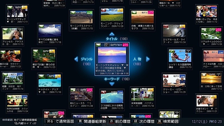Open the レッツ!6カ国語同時講座 recording
Image resolution: width=224 pixels, height=126 pixels.
180,59
